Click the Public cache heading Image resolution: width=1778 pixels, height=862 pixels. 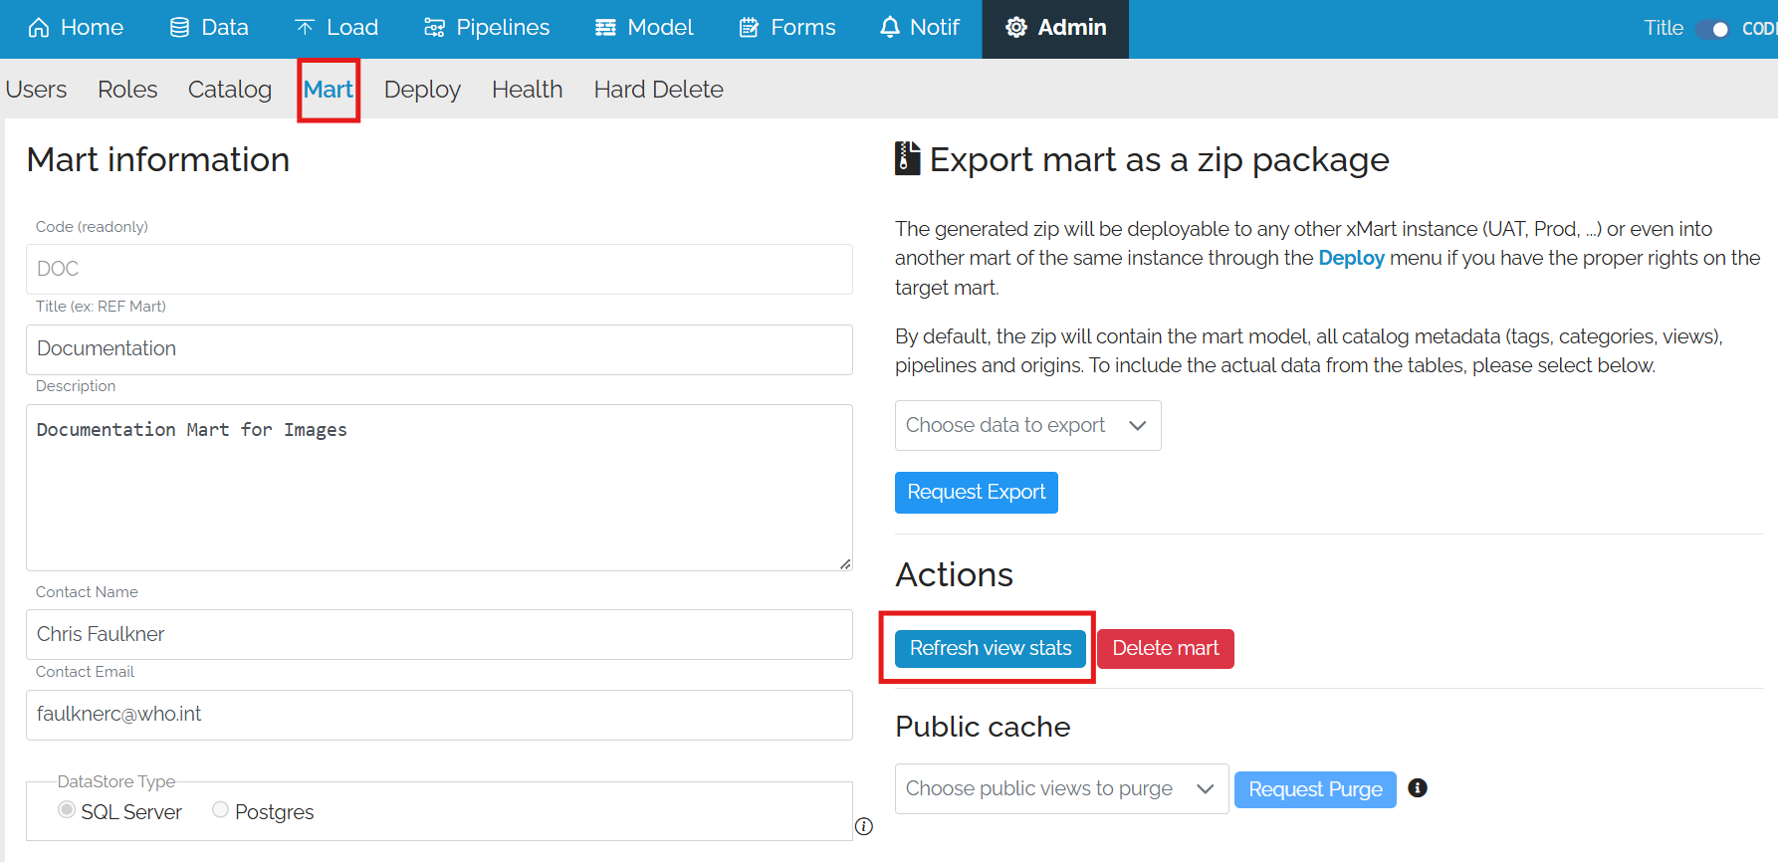(983, 727)
